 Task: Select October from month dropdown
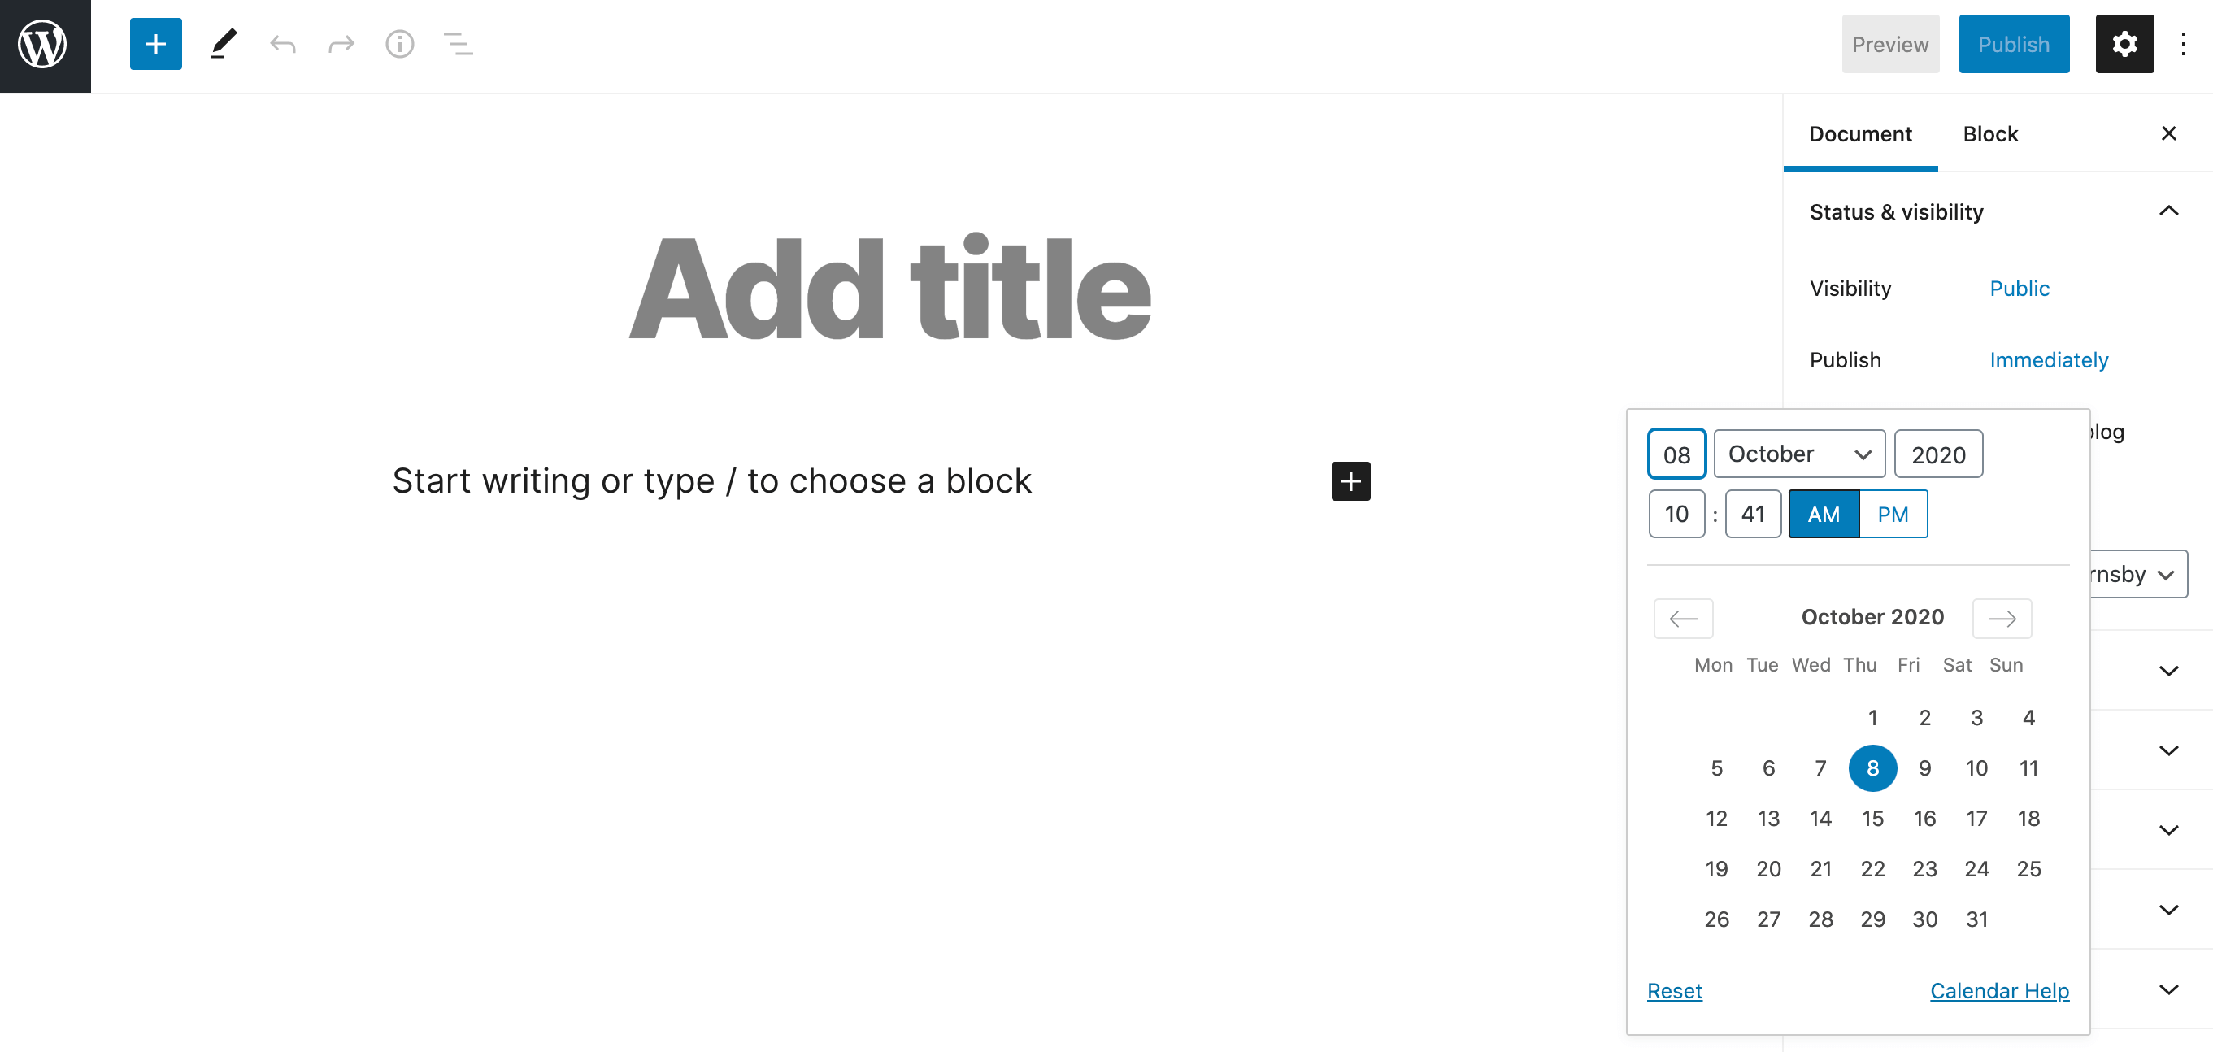(1799, 454)
